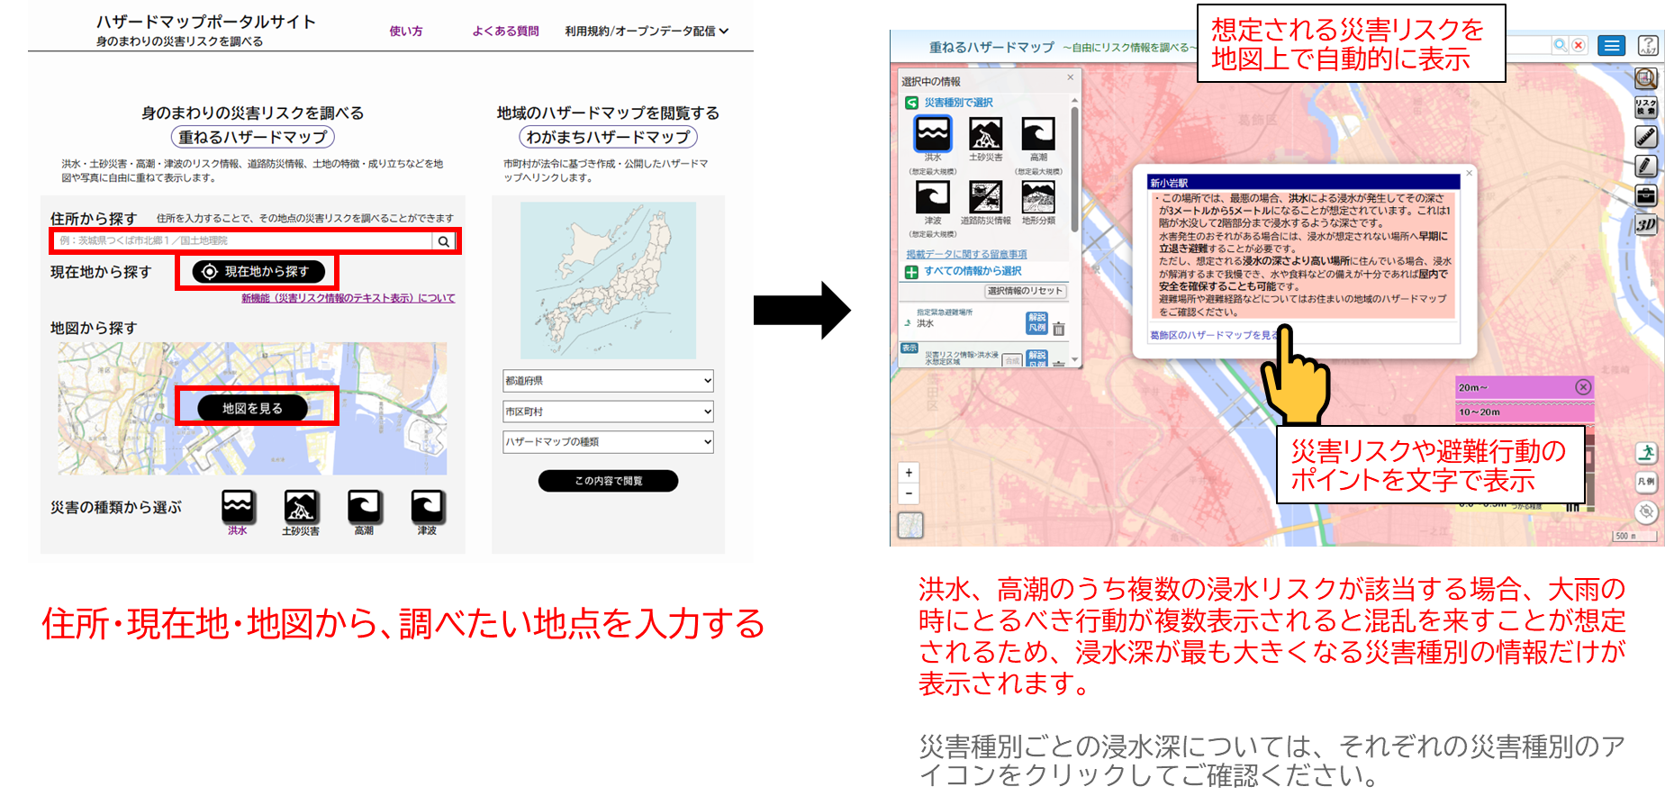
Task: Click the 高潮 storm surge icon on the portal
Action: [364, 507]
